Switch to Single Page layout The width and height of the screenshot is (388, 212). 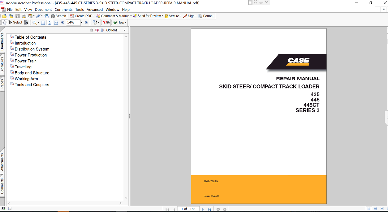[369, 209]
